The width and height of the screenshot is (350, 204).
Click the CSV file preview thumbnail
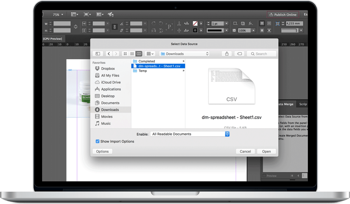[231, 86]
